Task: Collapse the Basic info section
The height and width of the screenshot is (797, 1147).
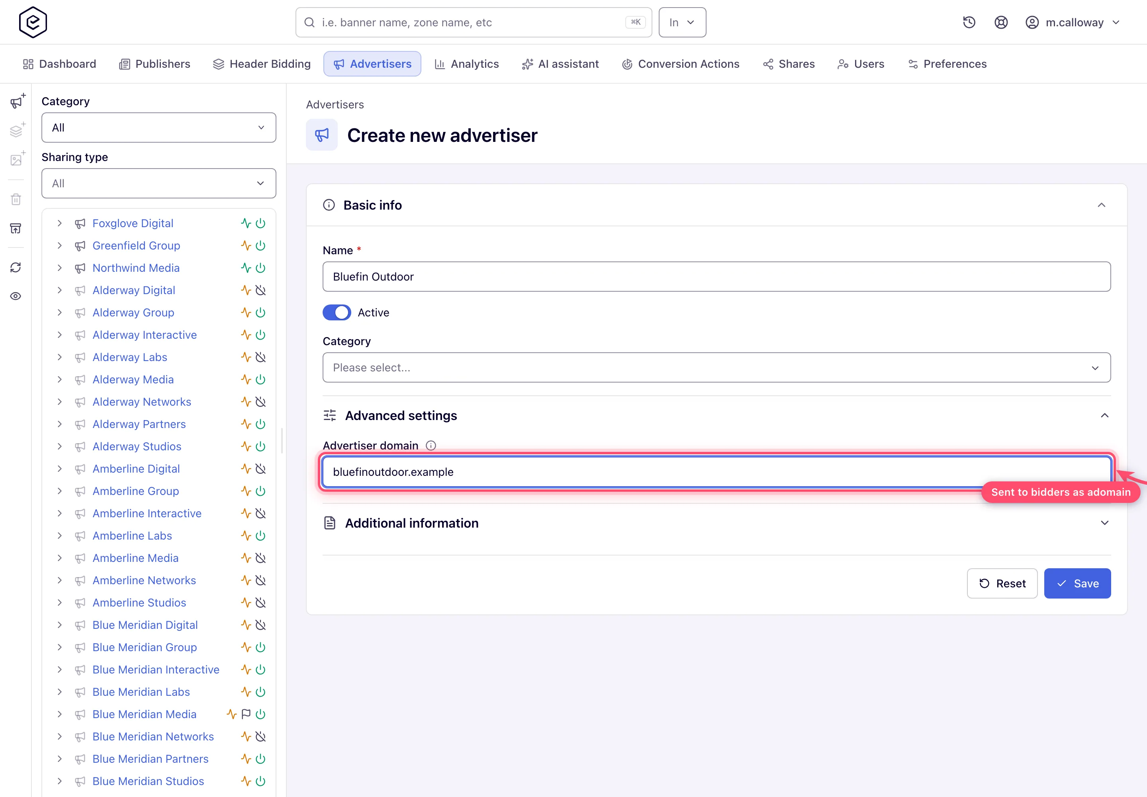Action: [x=1101, y=205]
